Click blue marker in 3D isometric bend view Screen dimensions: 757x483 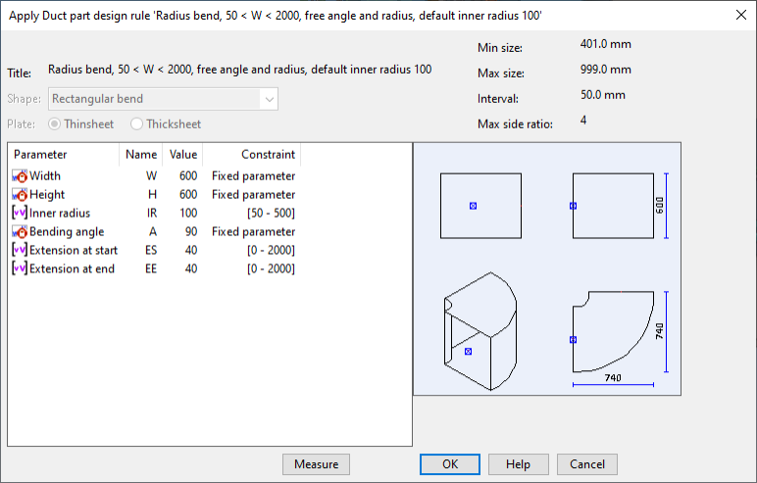click(x=468, y=351)
